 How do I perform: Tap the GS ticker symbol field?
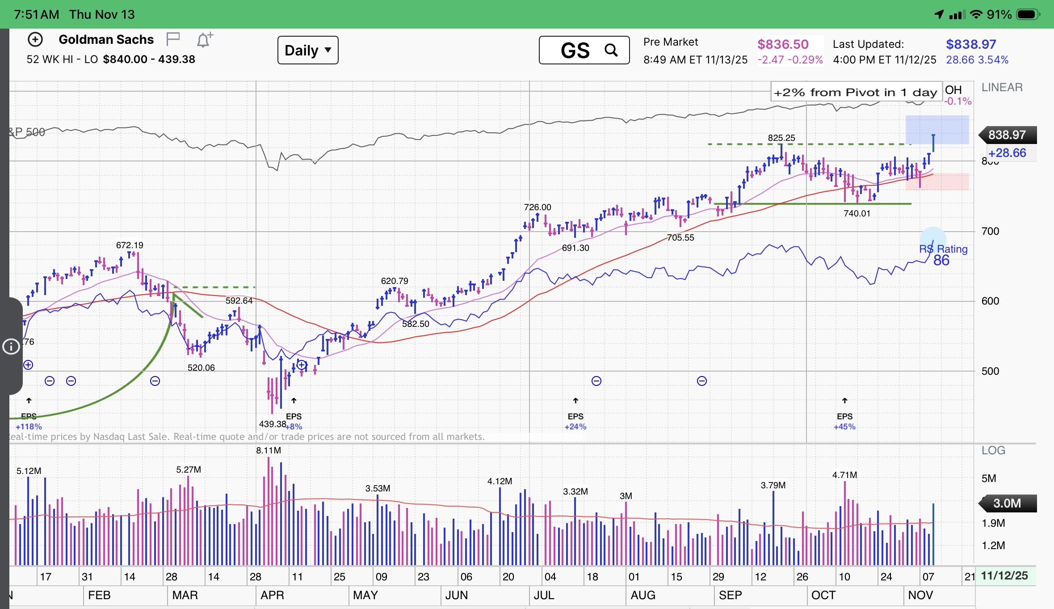tap(575, 50)
